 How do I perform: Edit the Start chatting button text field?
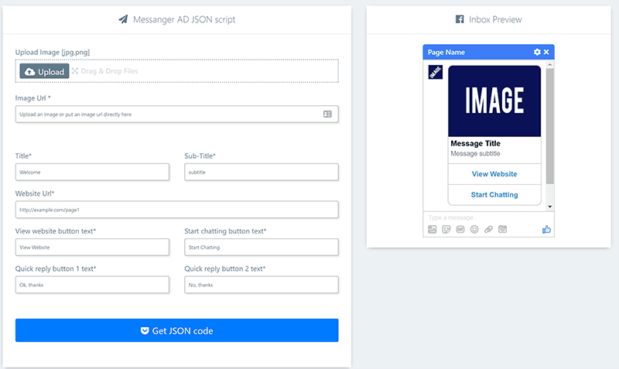262,247
